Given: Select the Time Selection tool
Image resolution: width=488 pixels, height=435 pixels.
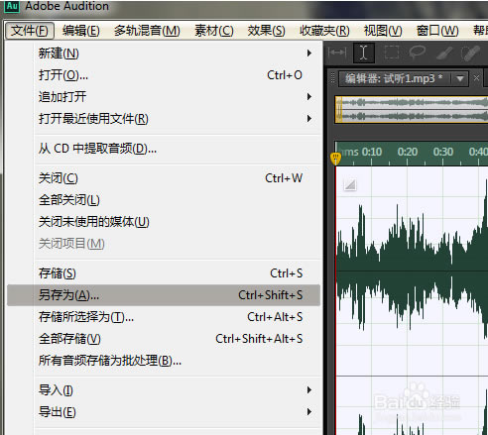Looking at the screenshot, I should tap(364, 53).
